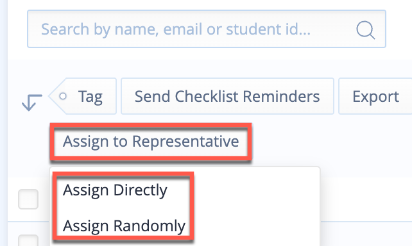412x246 pixels.
Task: Select the checkbox beside Assign Directly
Action: pyautogui.click(x=28, y=199)
